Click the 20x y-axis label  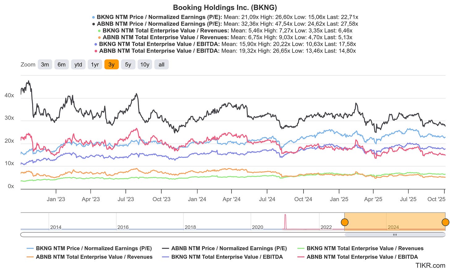(x=9, y=141)
